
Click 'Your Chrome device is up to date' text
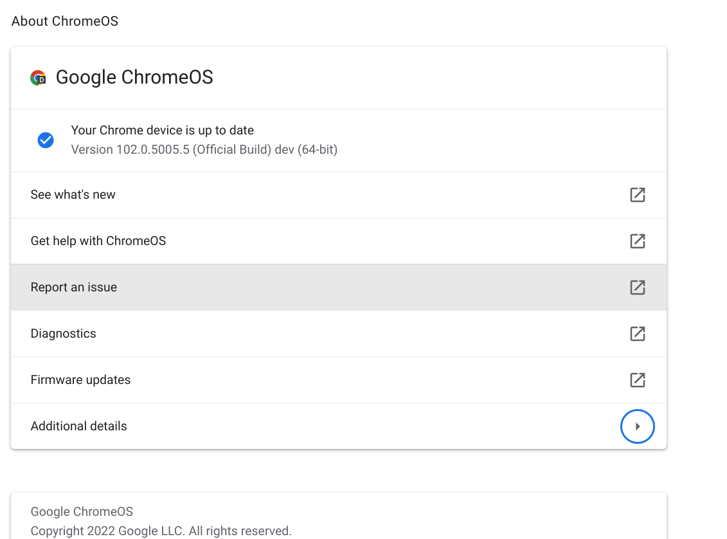click(x=162, y=131)
